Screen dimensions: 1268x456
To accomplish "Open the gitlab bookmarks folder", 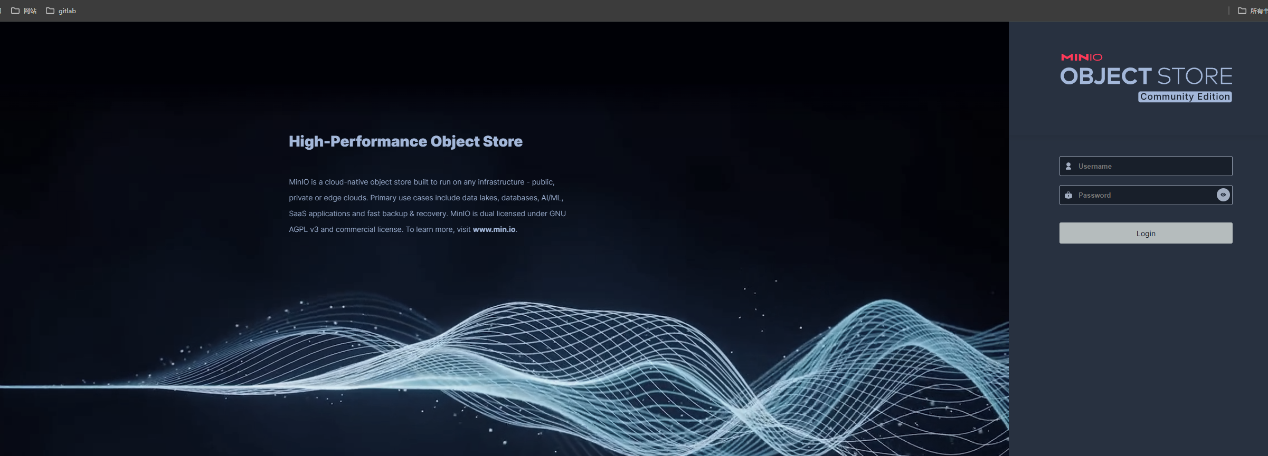I will coord(61,11).
